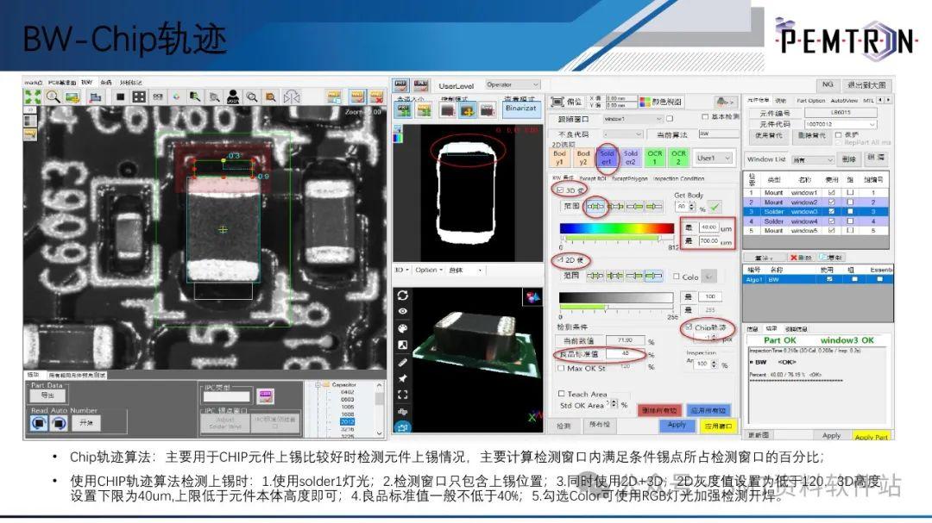Enable the Chip轨迹 checkbox

pos(687,327)
